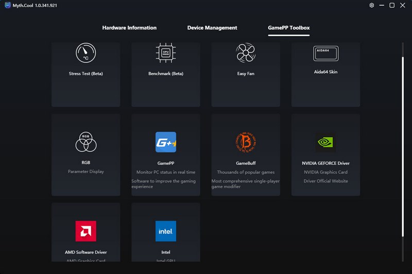Click the GameBuff orange logo icon
The height and width of the screenshot is (274, 412).
click(246, 142)
